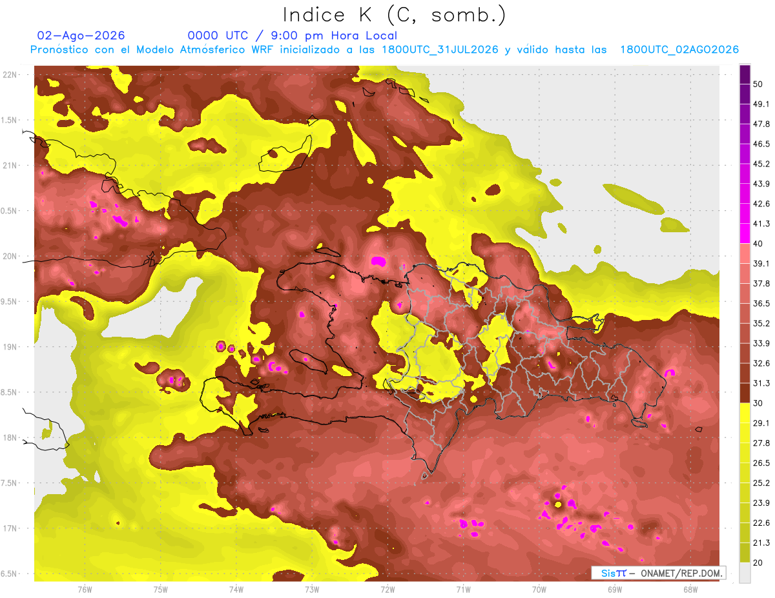Click latitude label '21N'
Viewport: 775px width, 598px height.
[11, 166]
